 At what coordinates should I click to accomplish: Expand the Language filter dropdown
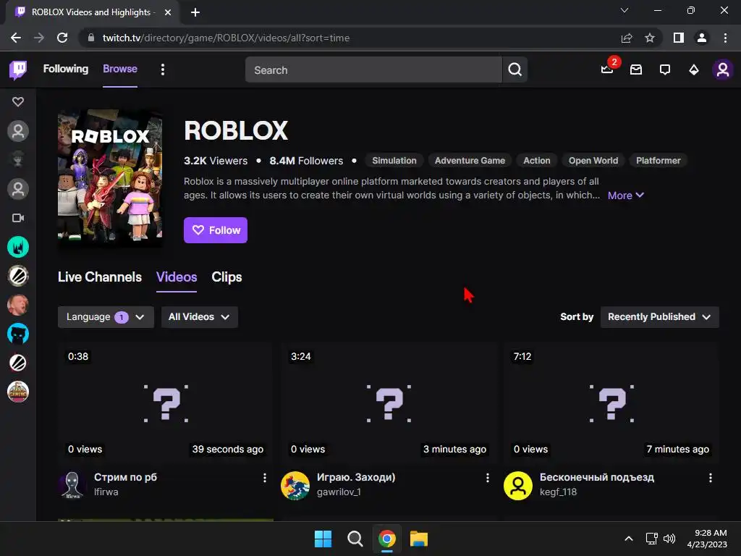point(106,317)
